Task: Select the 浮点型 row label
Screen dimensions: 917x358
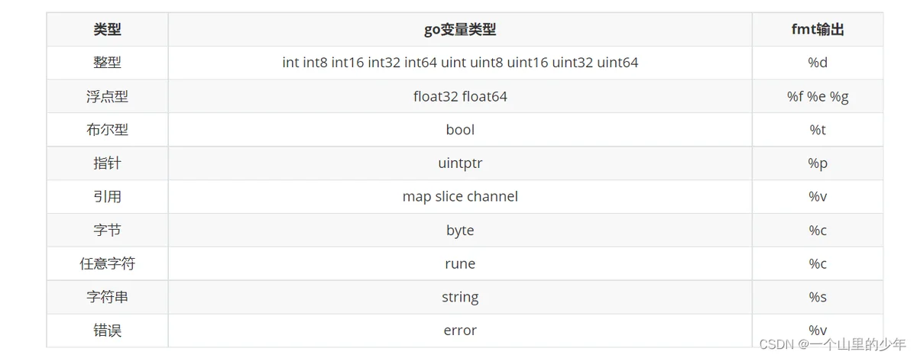Action: pyautogui.click(x=107, y=96)
